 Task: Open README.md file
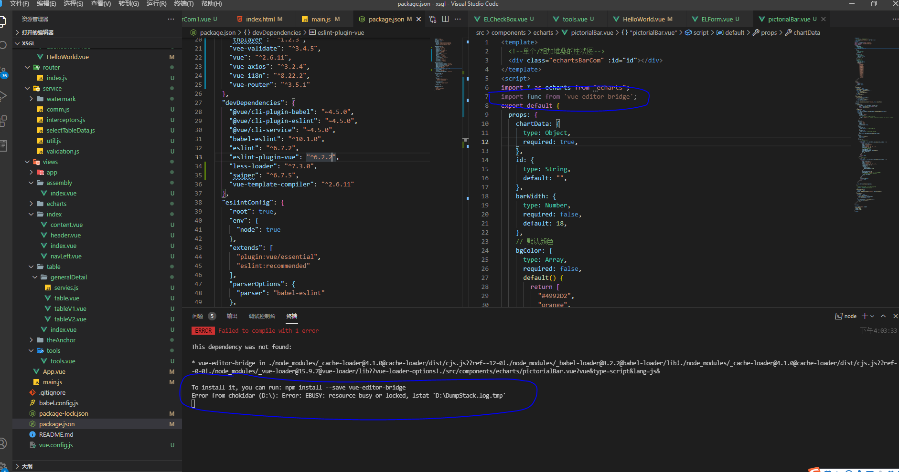[x=97, y=434]
